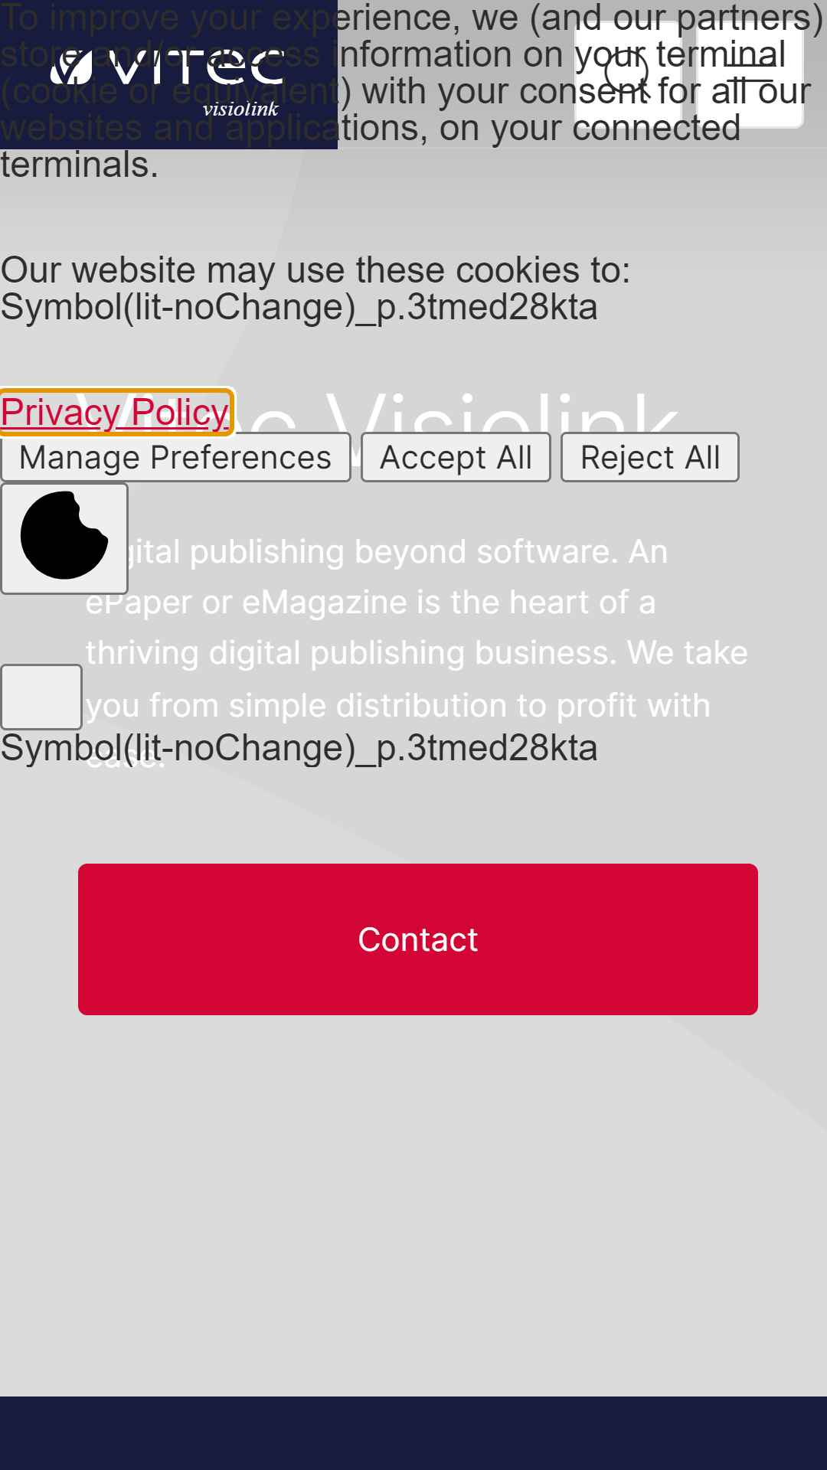The height and width of the screenshot is (1470, 827).
Task: Click the red Contact button
Action: click(x=418, y=939)
